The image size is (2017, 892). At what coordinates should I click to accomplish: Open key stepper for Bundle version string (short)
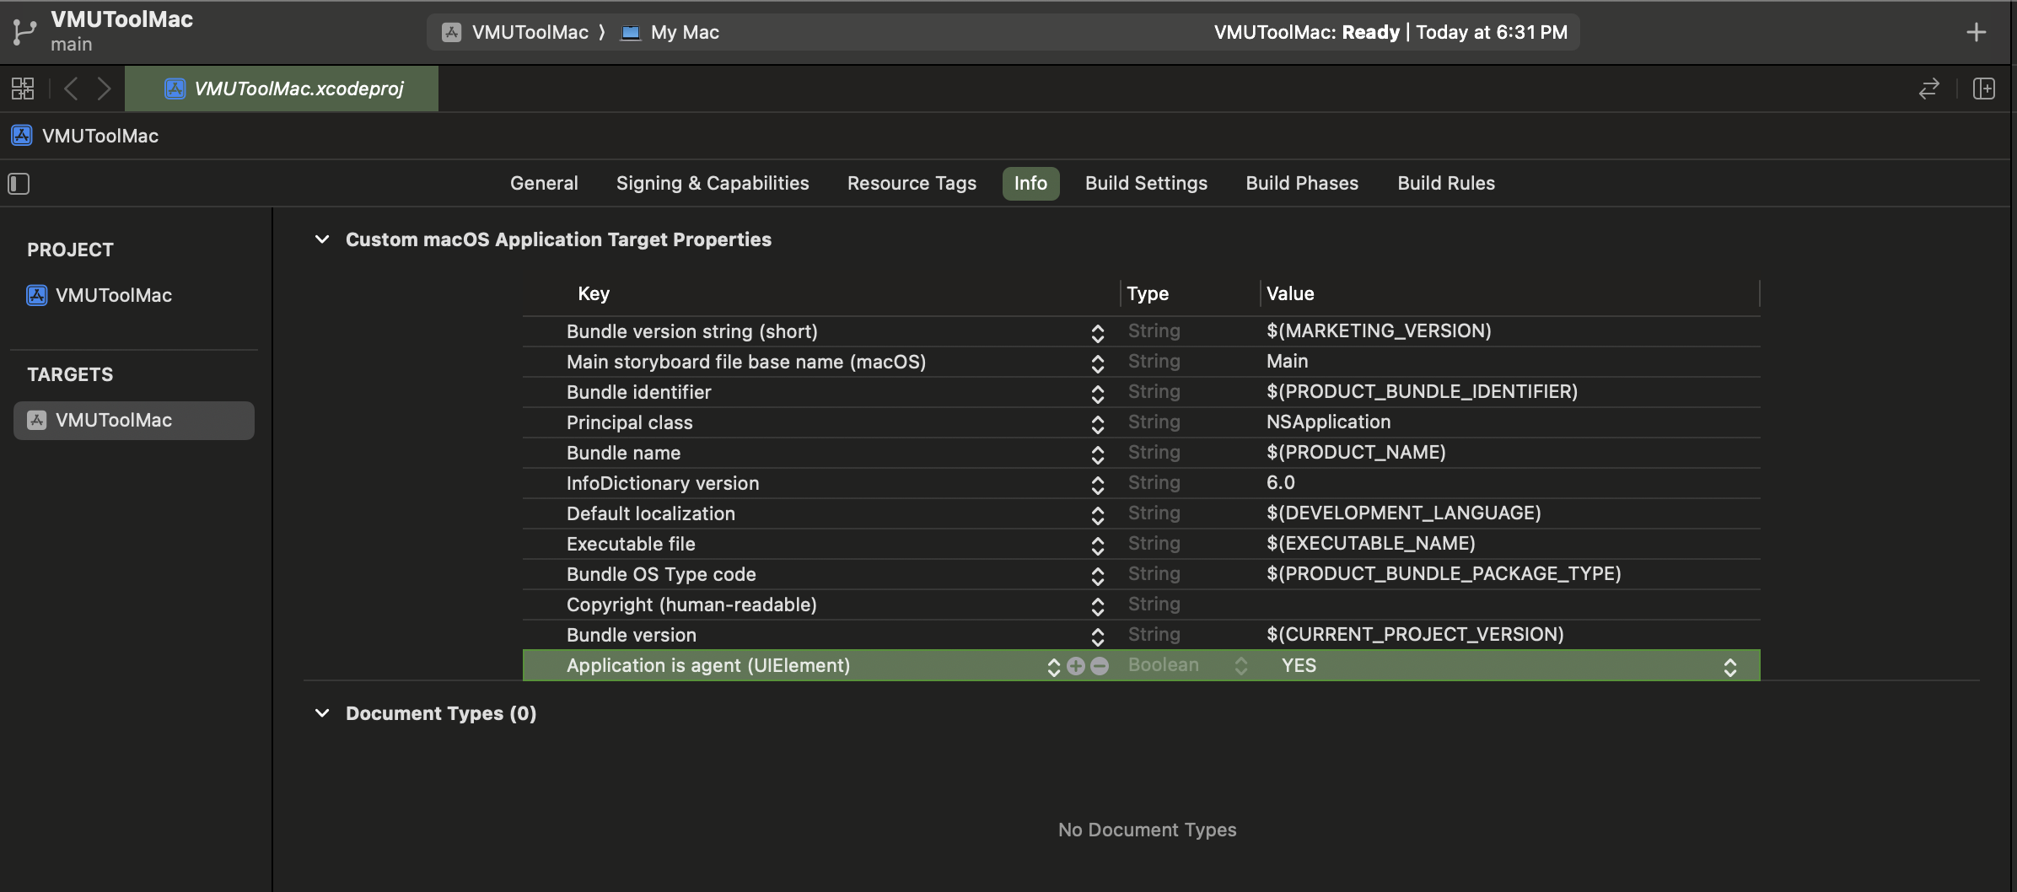[1097, 332]
